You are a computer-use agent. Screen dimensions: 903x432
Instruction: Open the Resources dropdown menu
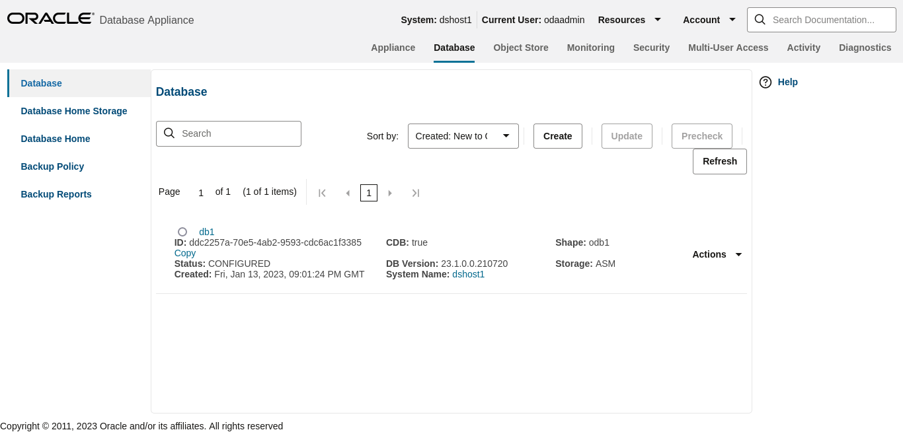pyautogui.click(x=629, y=20)
